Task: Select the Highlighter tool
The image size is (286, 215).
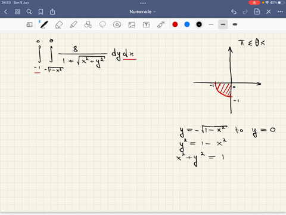Action: point(73,24)
